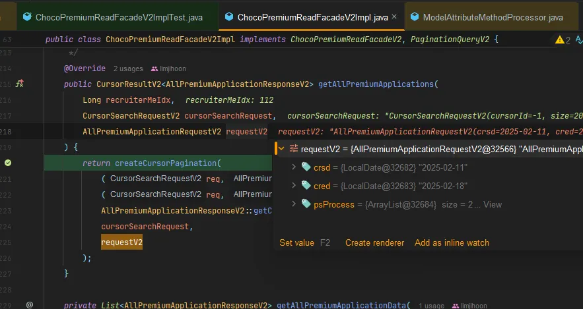Screen dimensions: 583x309
Task: Click the @Override annotation
Action: (85, 69)
